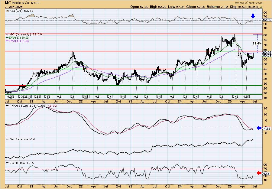Click the bold MC ticker in the header

click(x=8, y=3)
